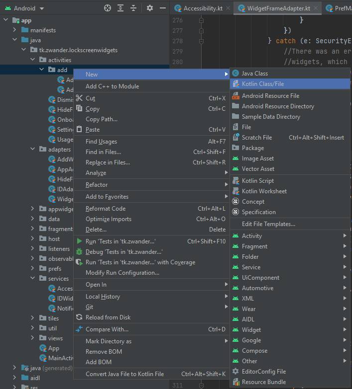Open project view settings gear
The width and height of the screenshot is (352, 389).
pos(150,8)
